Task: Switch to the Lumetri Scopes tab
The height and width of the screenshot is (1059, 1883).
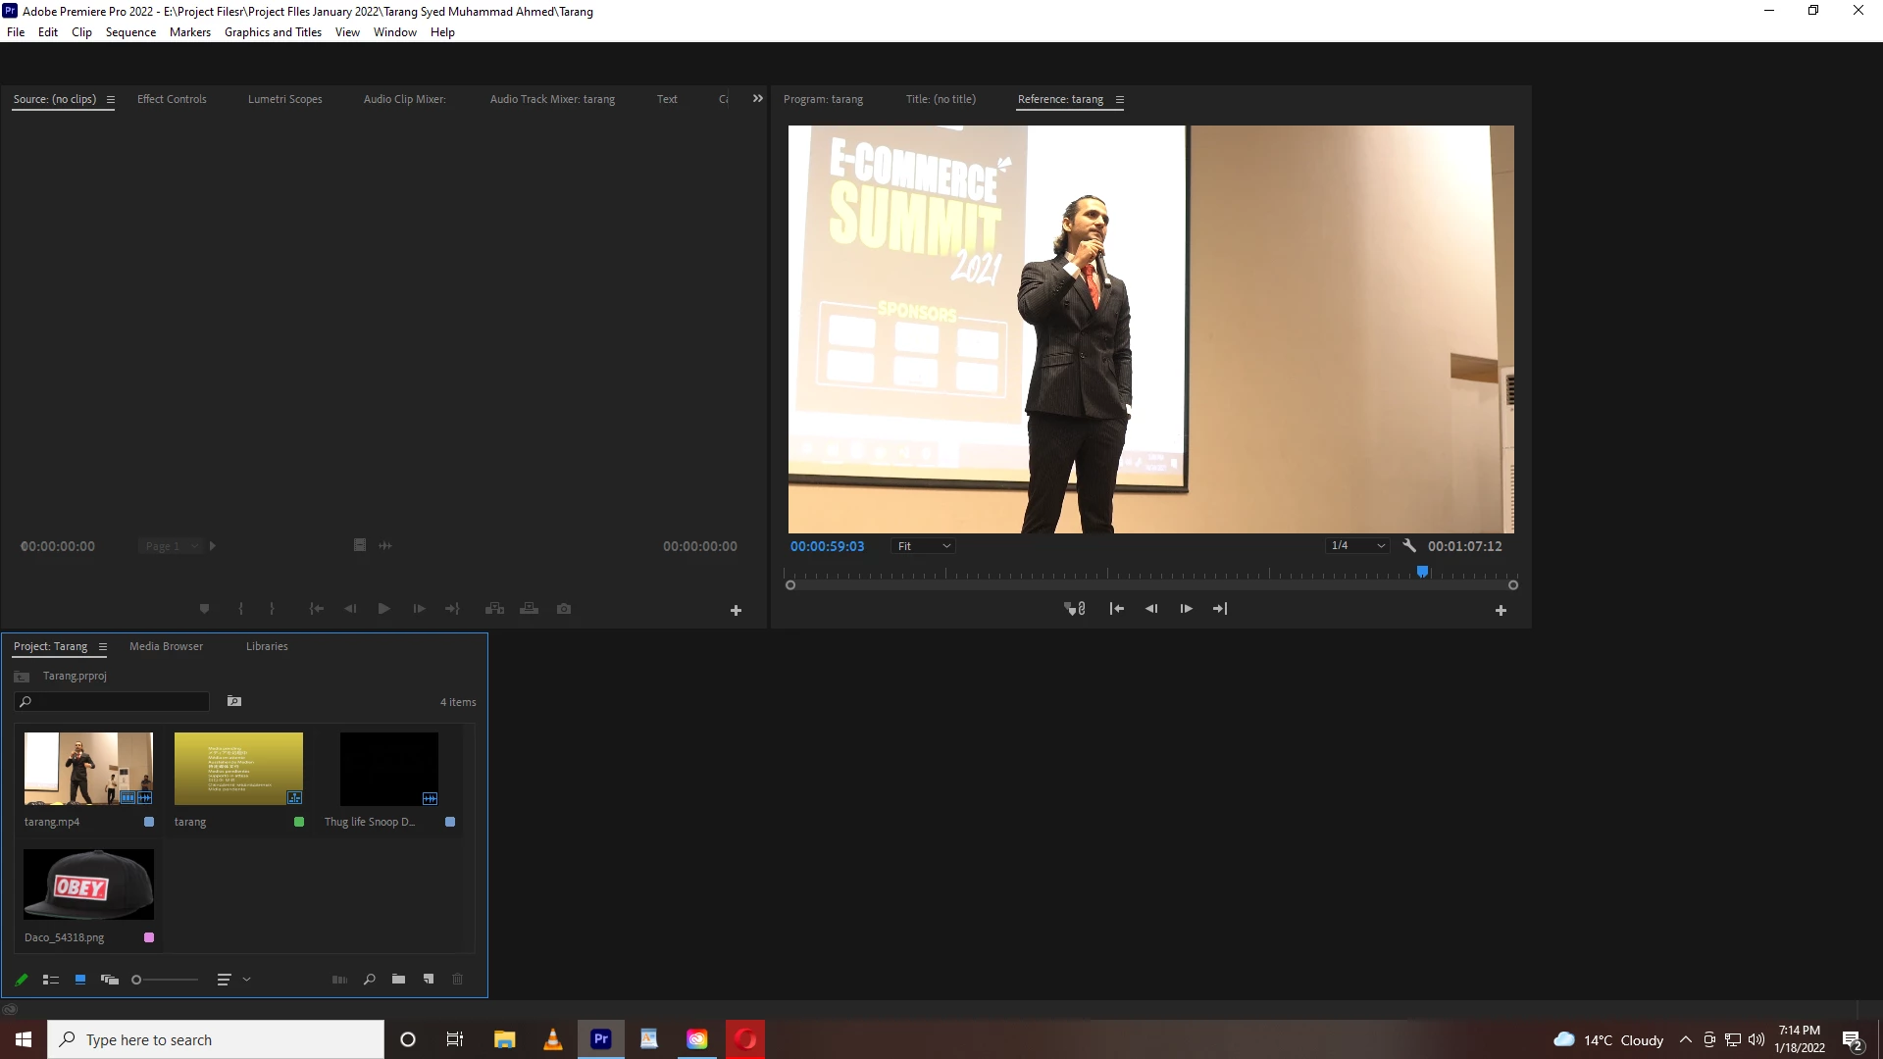Action: tap(284, 99)
